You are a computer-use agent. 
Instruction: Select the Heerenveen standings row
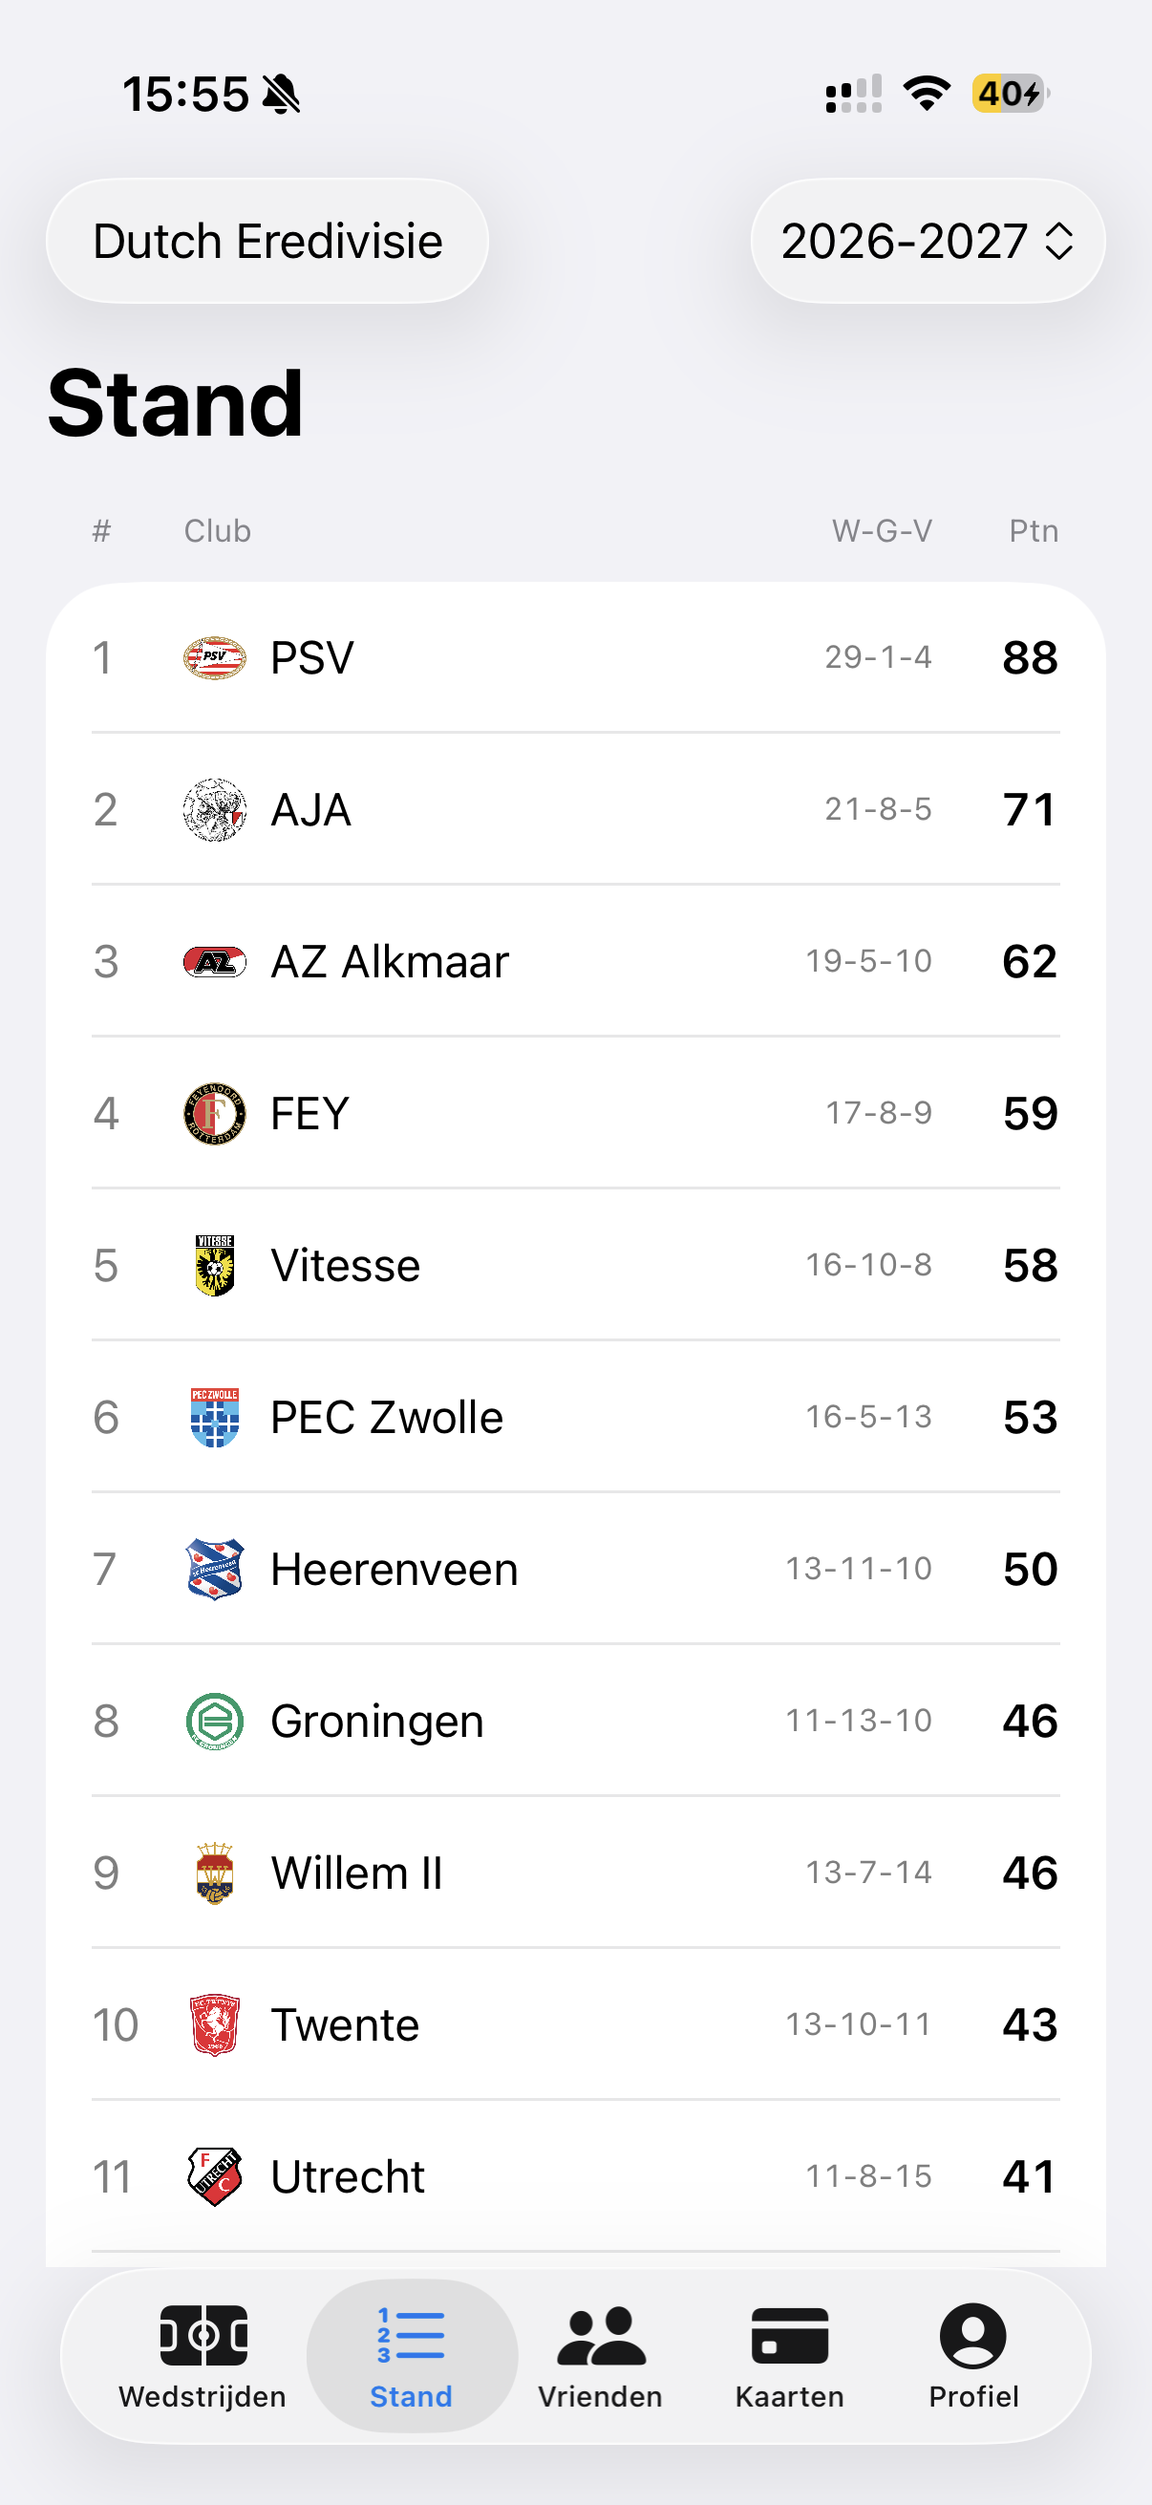coord(575,1569)
